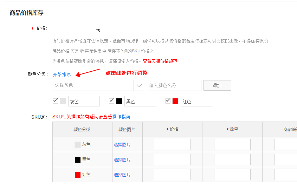Click the 颜色分类 column header
The height and width of the screenshot is (189, 297).
coord(82,129)
